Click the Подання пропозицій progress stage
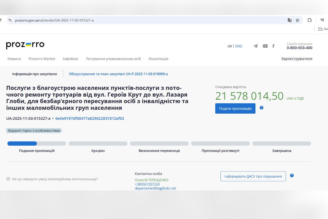328x219 pixels. [37, 151]
